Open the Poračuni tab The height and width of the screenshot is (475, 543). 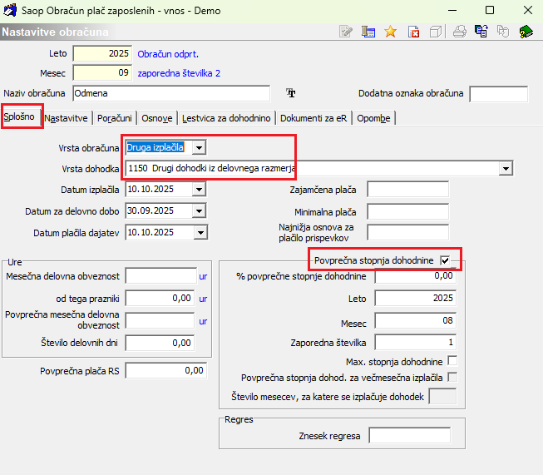(115, 118)
